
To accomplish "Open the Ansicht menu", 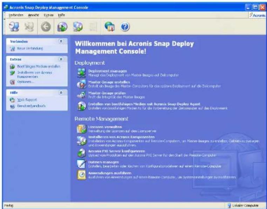I will click(34, 15).
